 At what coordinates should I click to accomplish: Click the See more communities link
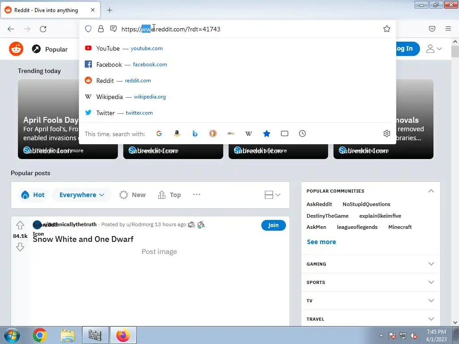(x=321, y=242)
